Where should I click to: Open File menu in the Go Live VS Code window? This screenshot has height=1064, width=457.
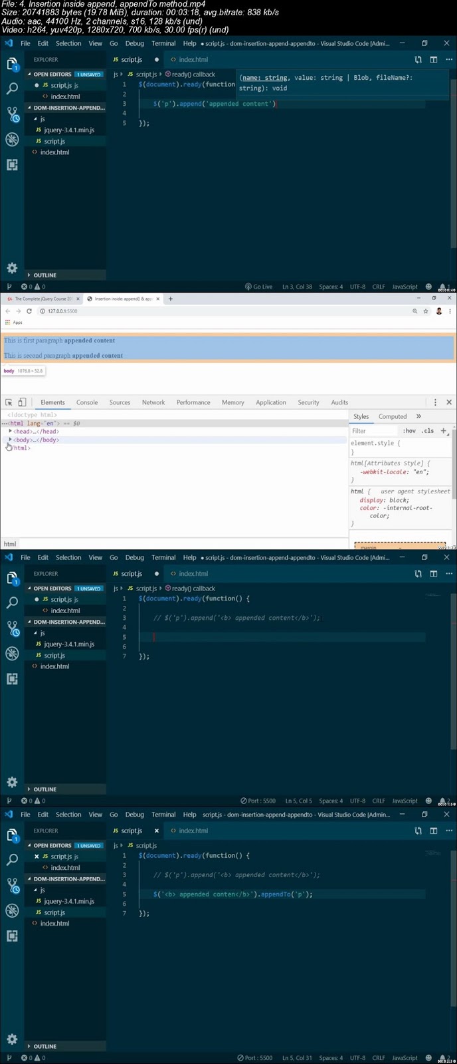point(25,43)
